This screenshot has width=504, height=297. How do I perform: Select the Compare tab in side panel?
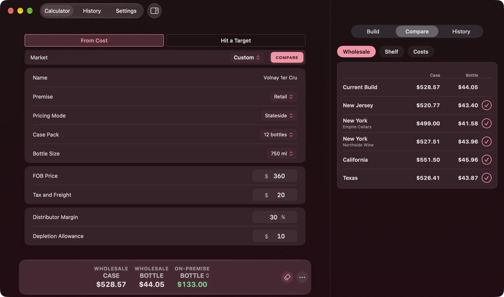[417, 31]
